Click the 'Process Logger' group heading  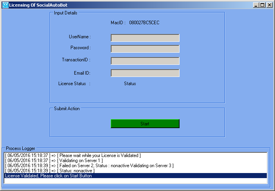20,148
